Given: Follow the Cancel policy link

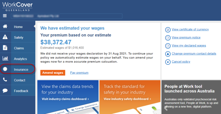Looking at the screenshot, I should coord(181,62).
